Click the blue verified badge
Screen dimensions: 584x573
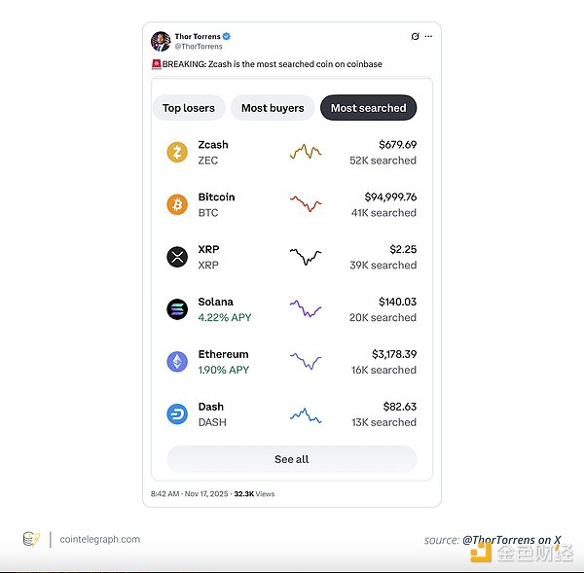point(228,36)
